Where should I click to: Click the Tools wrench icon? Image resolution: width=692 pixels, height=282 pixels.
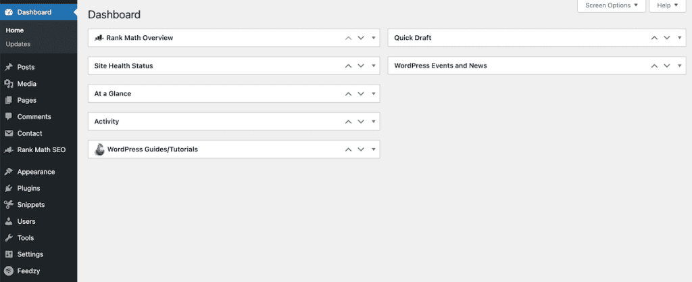point(8,238)
